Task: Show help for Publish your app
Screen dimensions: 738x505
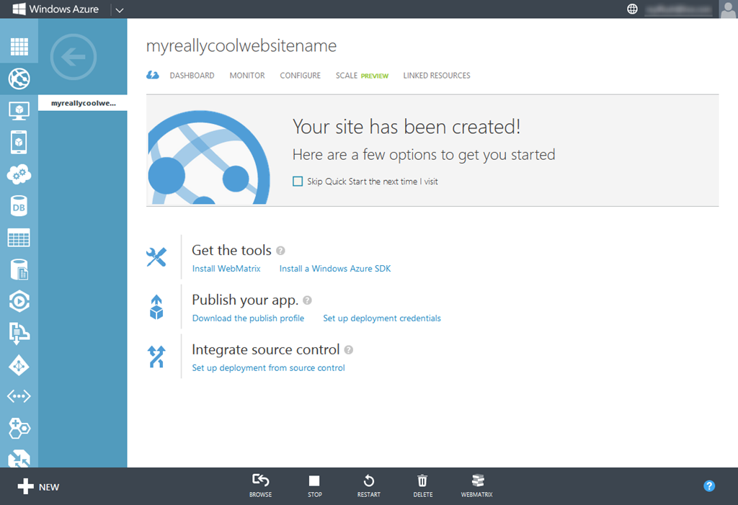Action: point(307,300)
